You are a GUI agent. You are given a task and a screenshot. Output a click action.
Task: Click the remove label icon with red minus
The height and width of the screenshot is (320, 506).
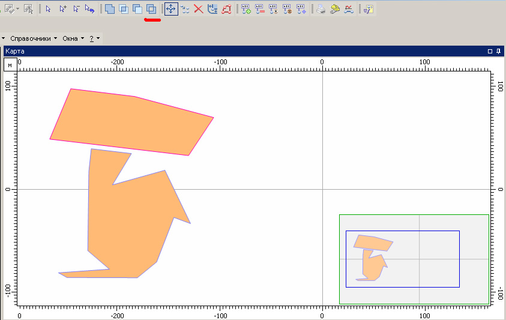click(x=260, y=9)
